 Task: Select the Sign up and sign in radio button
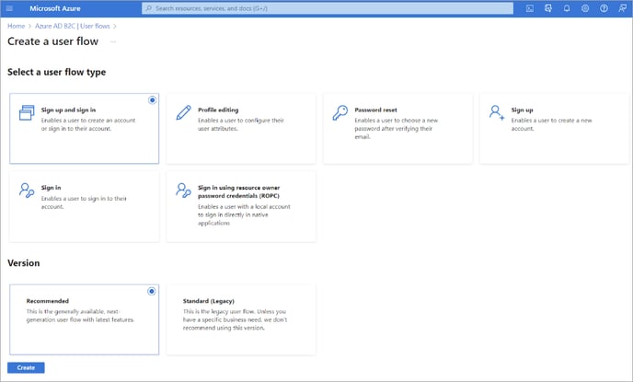[x=152, y=100]
